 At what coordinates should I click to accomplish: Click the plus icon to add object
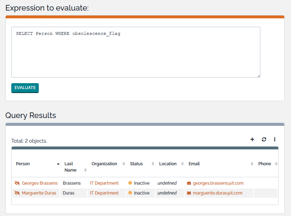click(252, 140)
